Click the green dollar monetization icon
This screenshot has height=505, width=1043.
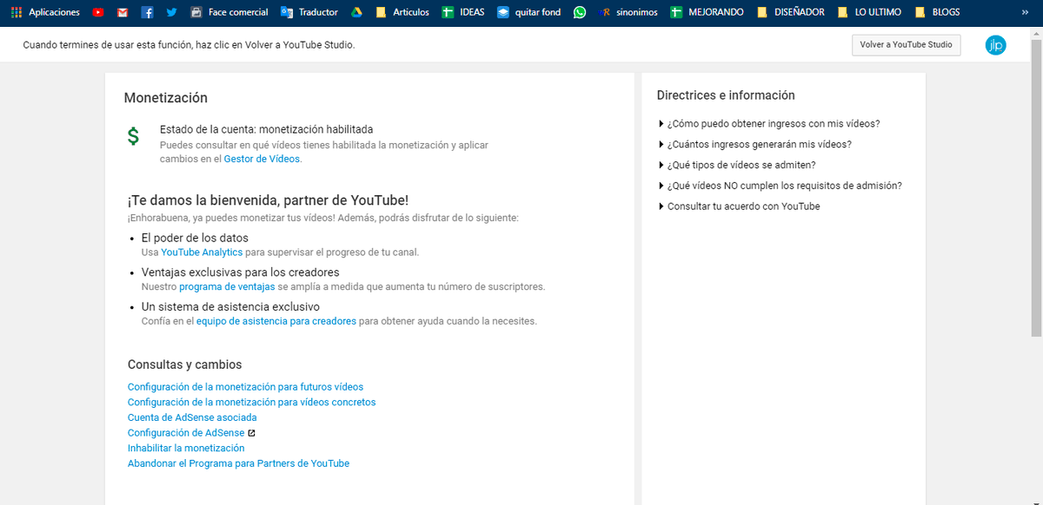133,136
